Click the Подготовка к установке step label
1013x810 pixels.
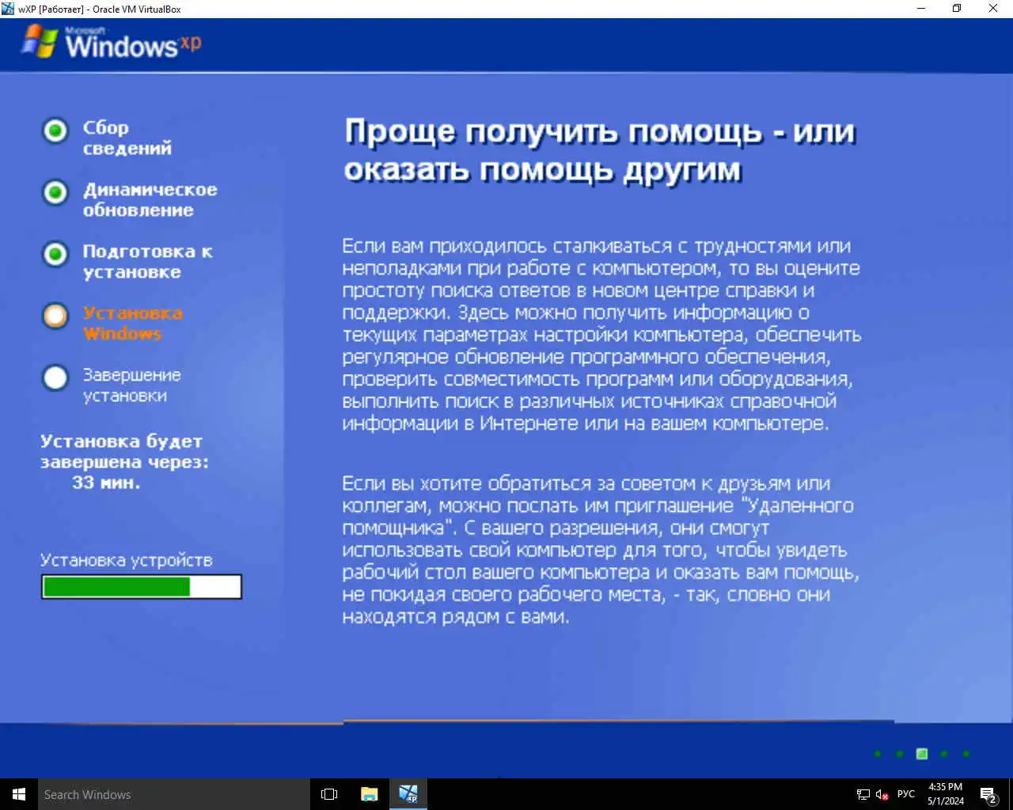pos(147,261)
